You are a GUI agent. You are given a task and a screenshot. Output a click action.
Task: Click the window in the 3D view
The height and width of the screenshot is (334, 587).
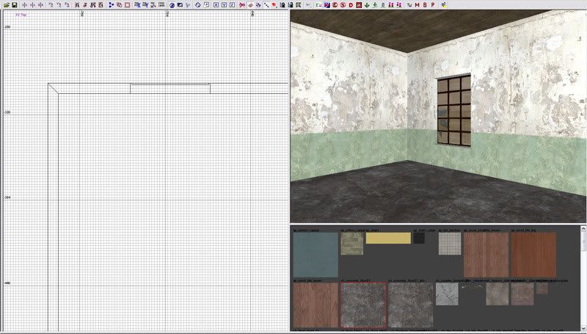pyautogui.click(x=454, y=112)
